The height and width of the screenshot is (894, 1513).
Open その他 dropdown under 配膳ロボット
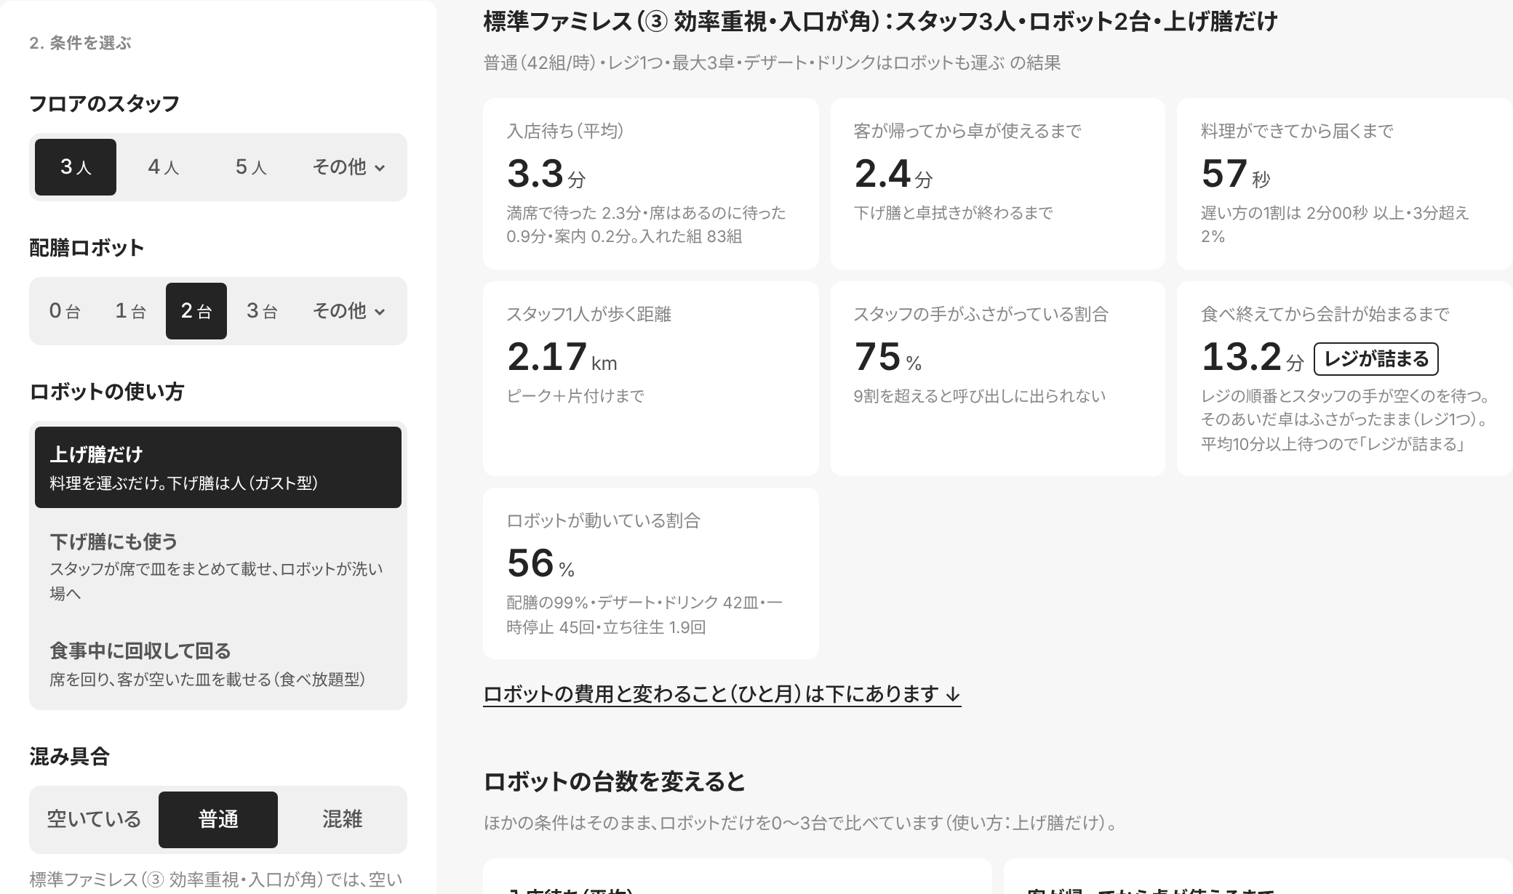[x=348, y=311]
